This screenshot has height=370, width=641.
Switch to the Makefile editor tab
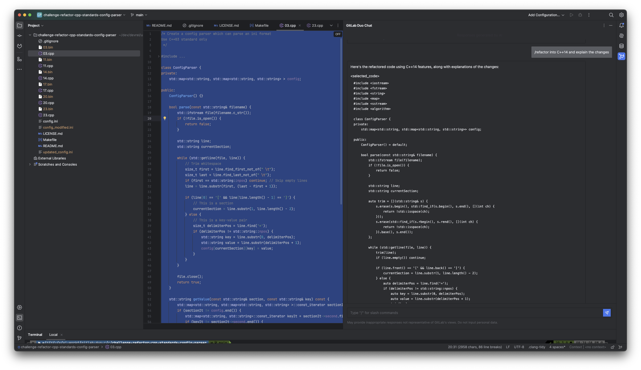tap(259, 25)
